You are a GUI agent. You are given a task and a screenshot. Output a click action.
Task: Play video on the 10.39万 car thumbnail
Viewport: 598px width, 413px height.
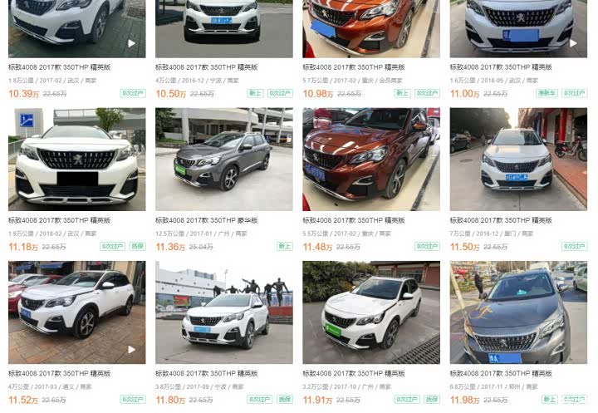tap(131, 43)
